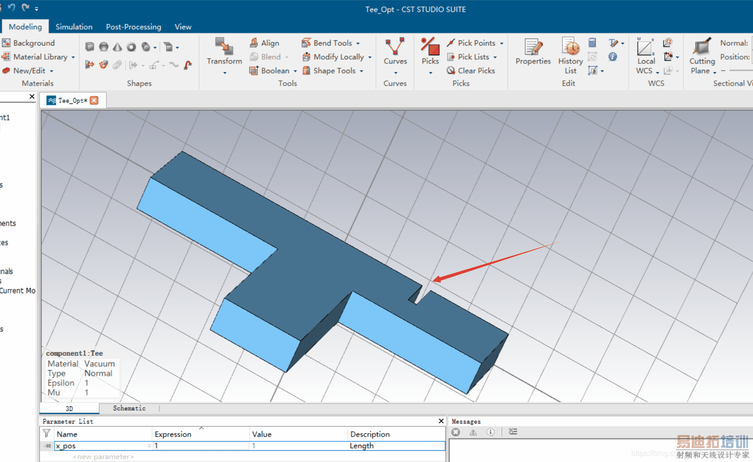This screenshot has height=462, width=753.
Task: Edit the x_pos parameter name cell
Action: coord(103,446)
